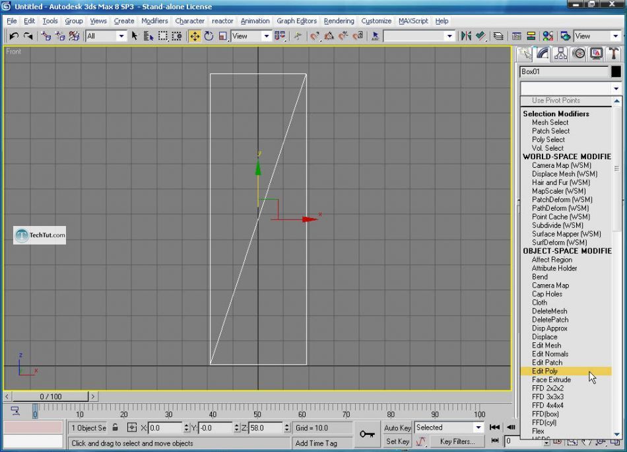627x452 pixels.
Task: Switch to the Utilities hammer tab
Action: tap(614, 54)
